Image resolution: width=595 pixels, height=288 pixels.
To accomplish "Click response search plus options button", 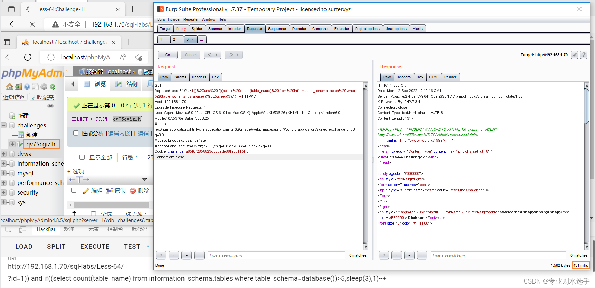I will tap(409, 255).
